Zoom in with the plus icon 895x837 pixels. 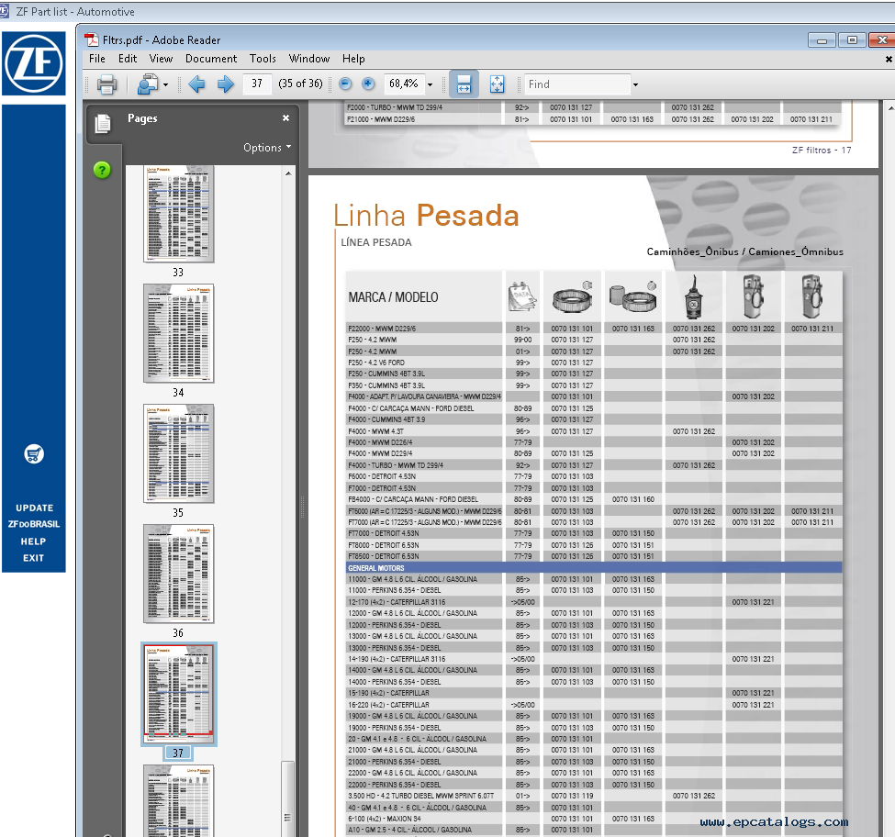(368, 84)
